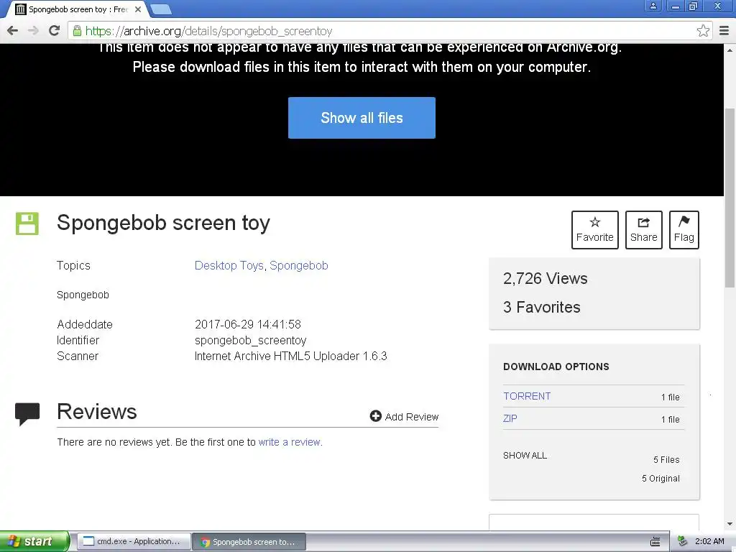Viewport: 736px width, 552px height.
Task: Bookmark this page with the star icon
Action: coord(703,31)
